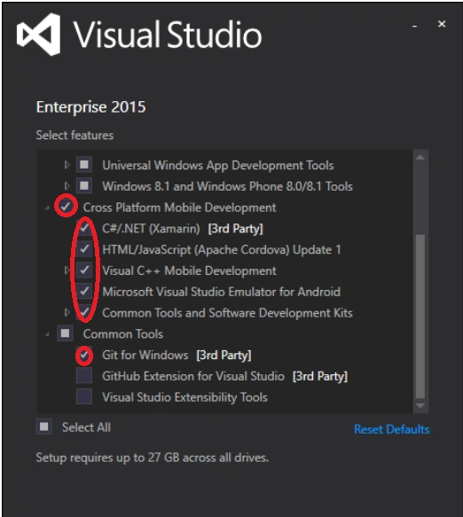Expand Windows 8.1 and Windows Phone Tools node
The width and height of the screenshot is (463, 517).
67,186
